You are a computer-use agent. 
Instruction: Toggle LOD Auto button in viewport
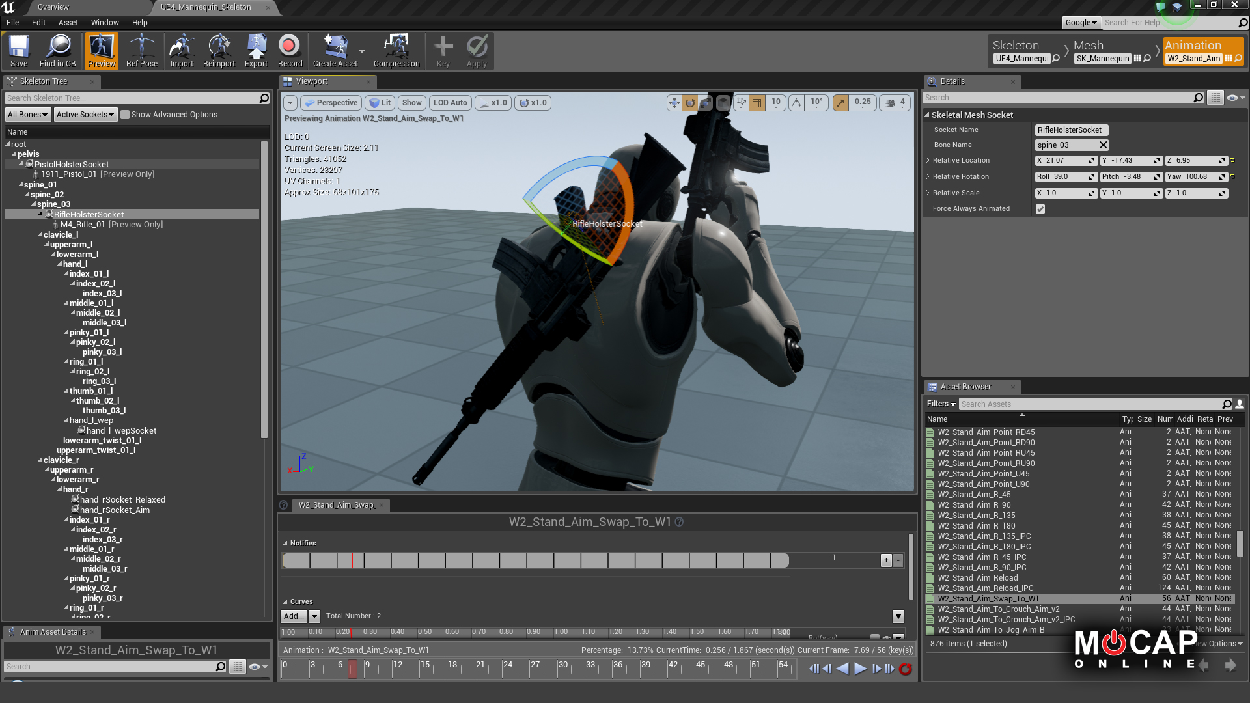coord(451,102)
